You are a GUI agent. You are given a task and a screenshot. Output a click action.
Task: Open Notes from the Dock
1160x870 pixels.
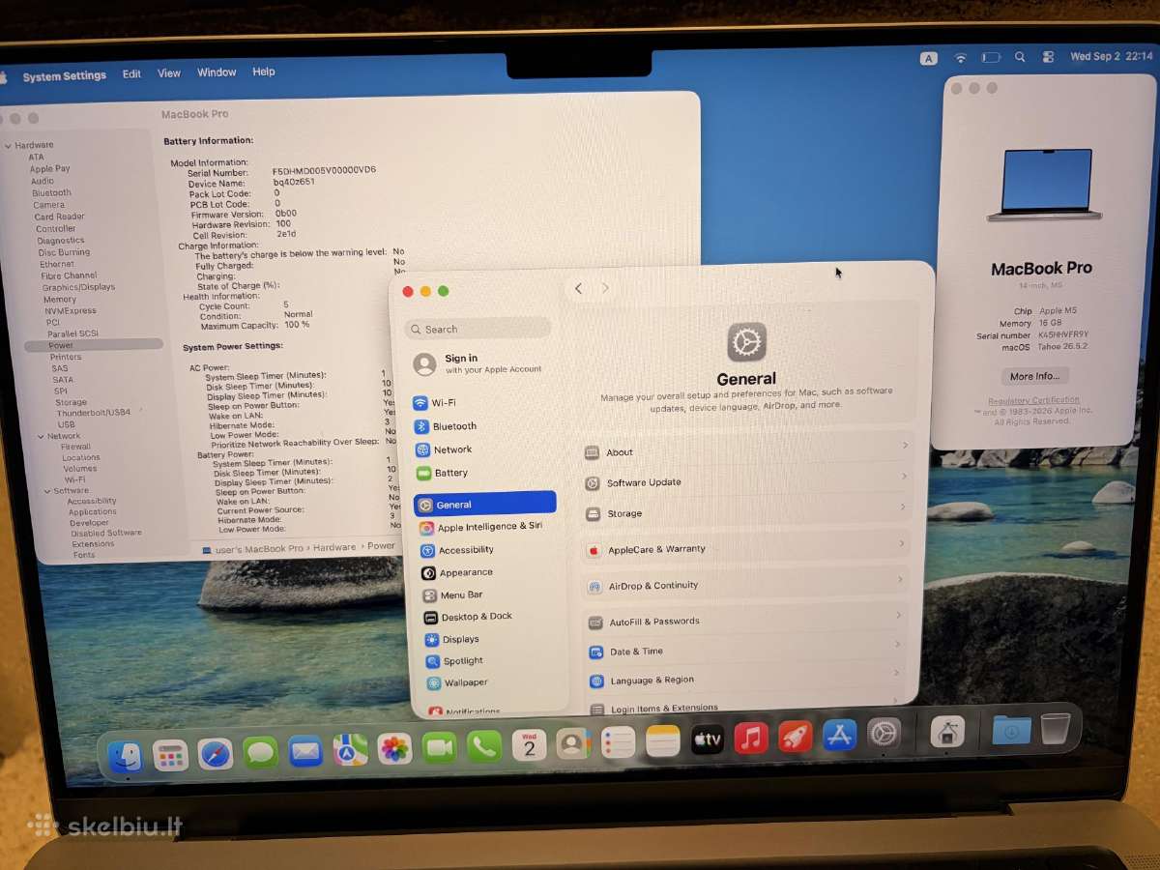coord(662,741)
